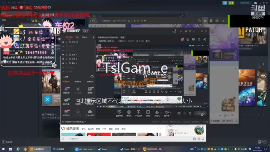The height and width of the screenshot is (152, 270).
Task: Toggle visibility eye of 文本 9 layer
Action: click(x=63, y=46)
